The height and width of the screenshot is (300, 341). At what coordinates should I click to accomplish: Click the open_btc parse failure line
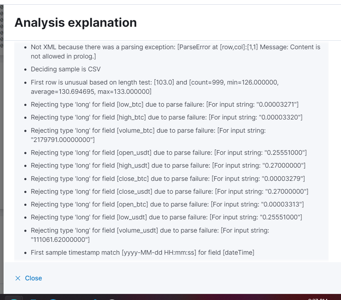pos(167,204)
